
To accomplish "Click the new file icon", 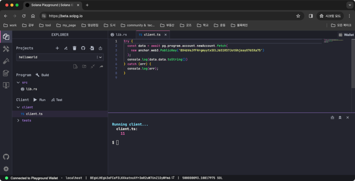I will coord(75,66).
